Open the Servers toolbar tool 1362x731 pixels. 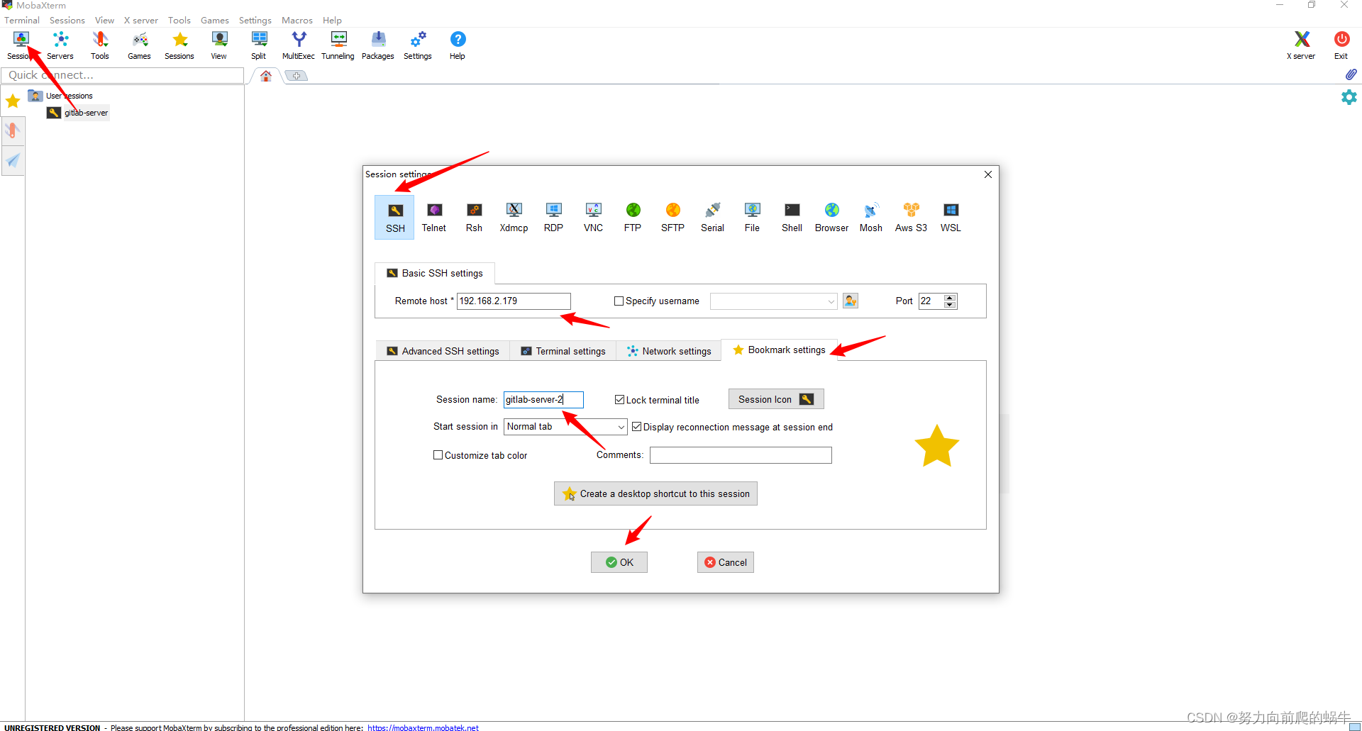click(60, 45)
